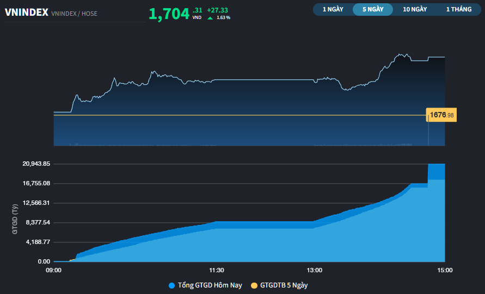The image size is (485, 294).
Task: Switch to the 5 NGÀY tab
Action: (373, 9)
